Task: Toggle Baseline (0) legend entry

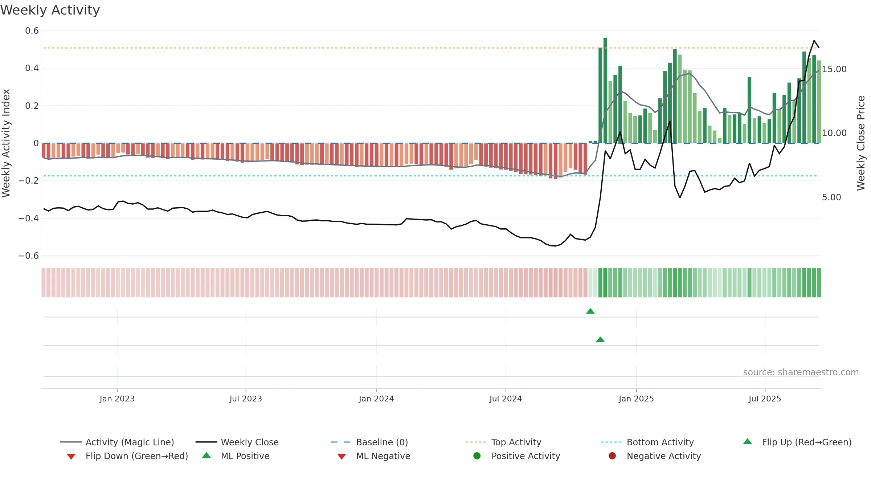Action: coord(369,442)
